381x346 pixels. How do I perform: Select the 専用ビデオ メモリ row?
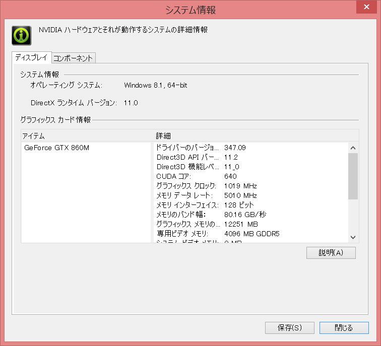pyautogui.click(x=251, y=234)
